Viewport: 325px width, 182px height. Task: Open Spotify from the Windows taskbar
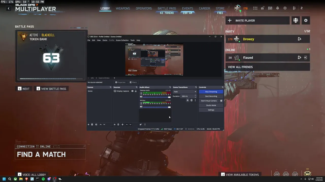43,179
